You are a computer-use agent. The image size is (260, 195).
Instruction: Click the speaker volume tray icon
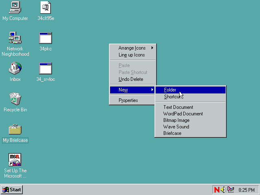pyautogui.click(x=223, y=190)
